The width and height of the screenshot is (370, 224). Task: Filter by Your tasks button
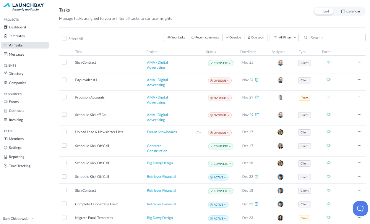[176, 37]
